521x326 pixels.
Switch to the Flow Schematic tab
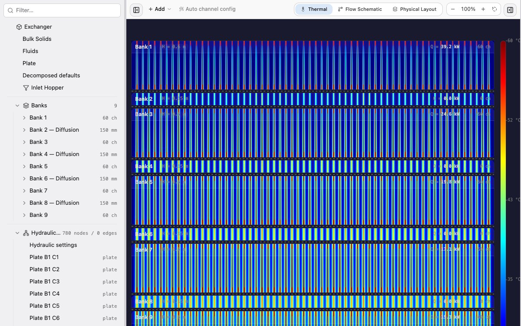(x=360, y=9)
